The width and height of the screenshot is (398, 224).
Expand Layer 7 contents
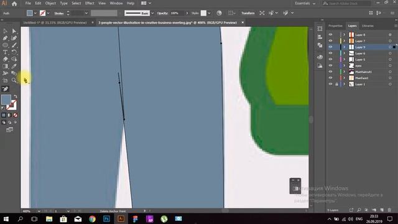point(345,41)
